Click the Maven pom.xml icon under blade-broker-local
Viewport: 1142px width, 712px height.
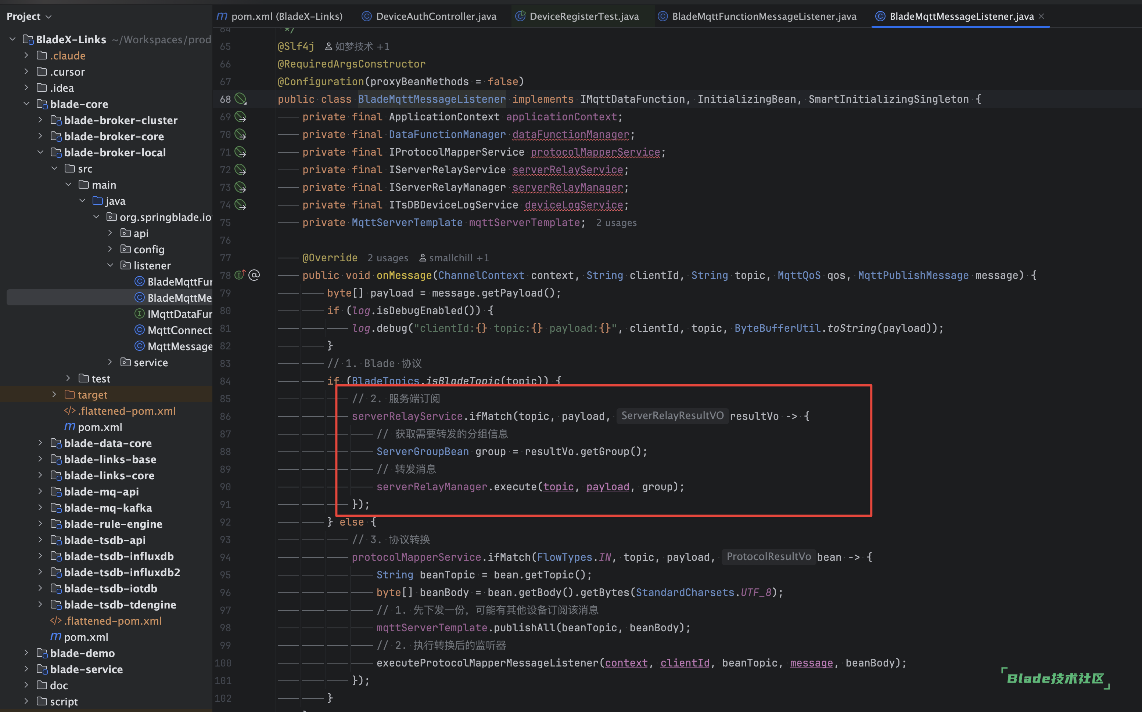click(70, 427)
